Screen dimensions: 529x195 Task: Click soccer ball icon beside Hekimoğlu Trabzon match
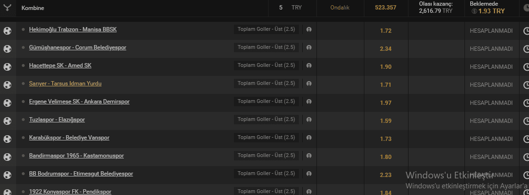7,31
